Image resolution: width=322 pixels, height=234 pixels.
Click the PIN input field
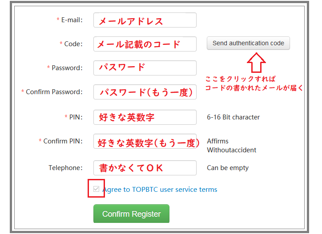tap(145, 117)
